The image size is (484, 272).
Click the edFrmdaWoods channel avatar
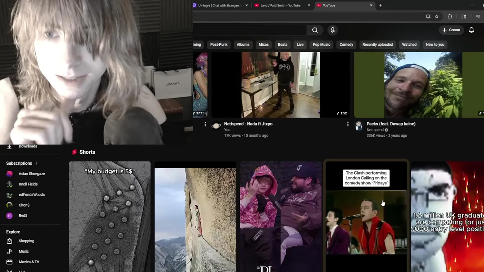9,195
